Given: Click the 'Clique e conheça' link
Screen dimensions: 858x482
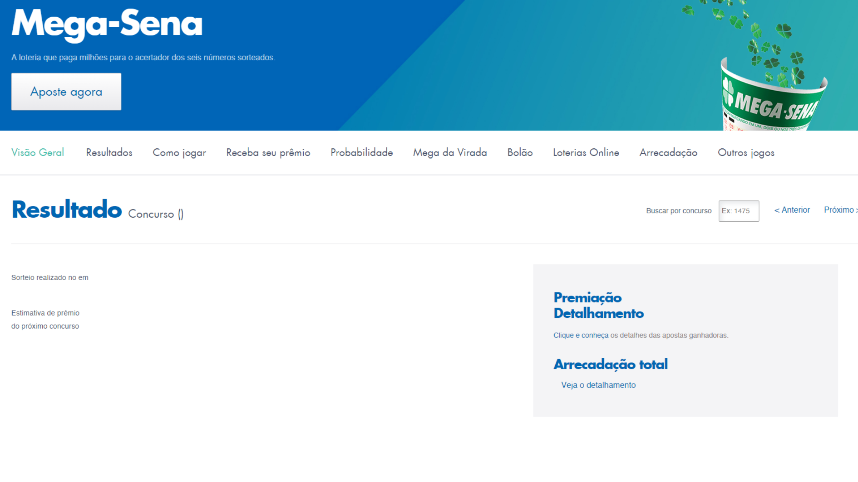Looking at the screenshot, I should tap(581, 335).
